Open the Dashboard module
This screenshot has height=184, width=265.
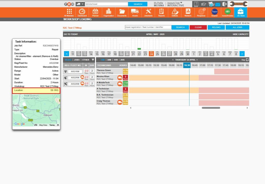tap(82, 12)
